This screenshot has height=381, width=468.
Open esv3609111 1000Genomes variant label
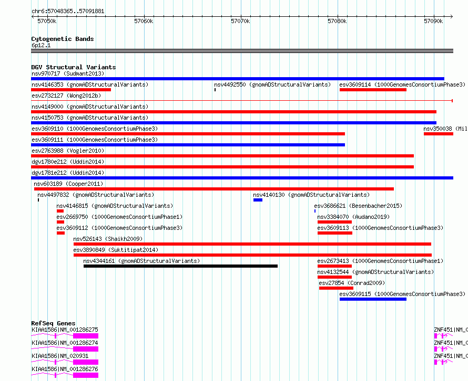pos(95,140)
